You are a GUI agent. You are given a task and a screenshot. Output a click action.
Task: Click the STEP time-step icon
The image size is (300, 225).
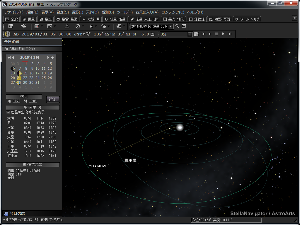click(x=196, y=34)
